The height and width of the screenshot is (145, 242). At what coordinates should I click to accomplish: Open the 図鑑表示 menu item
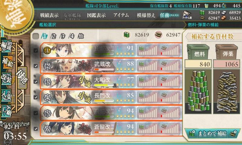[x=96, y=15]
